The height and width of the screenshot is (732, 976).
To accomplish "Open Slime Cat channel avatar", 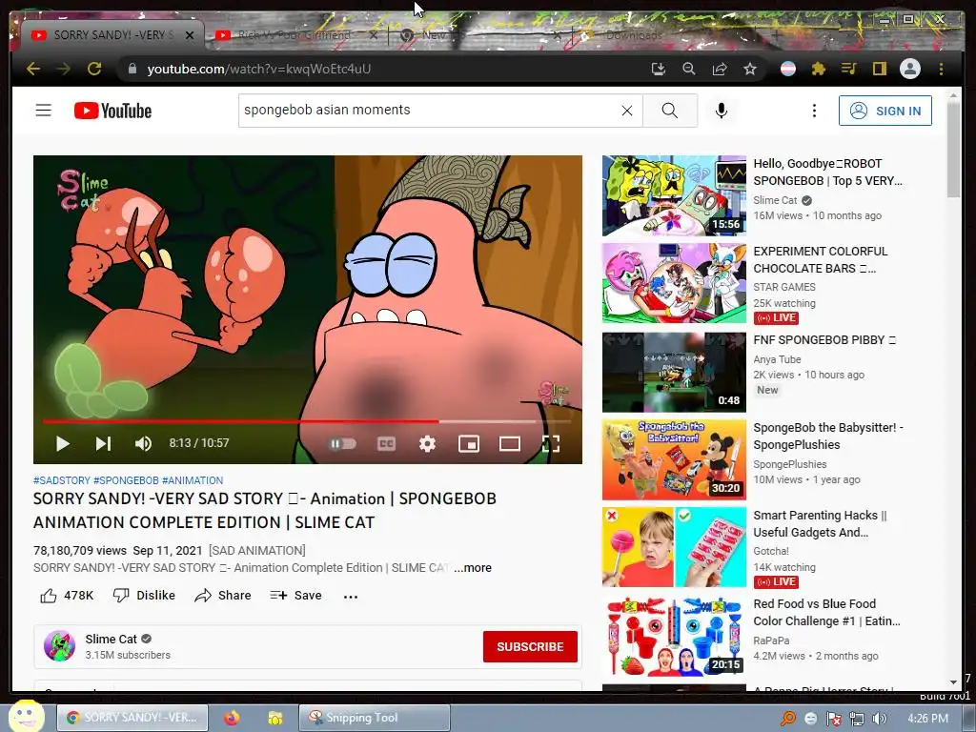I will pos(60,646).
